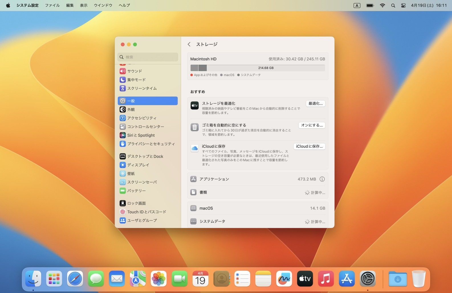Open the ウインドウ menu
The width and height of the screenshot is (452, 293).
tap(103, 5)
